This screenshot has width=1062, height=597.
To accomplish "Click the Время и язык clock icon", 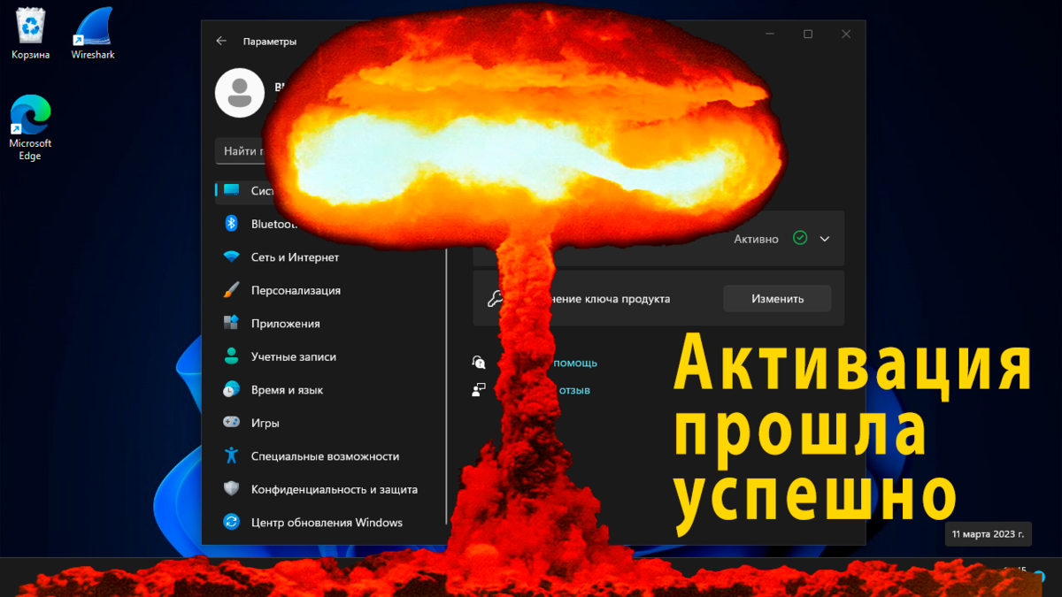I will coord(231,390).
